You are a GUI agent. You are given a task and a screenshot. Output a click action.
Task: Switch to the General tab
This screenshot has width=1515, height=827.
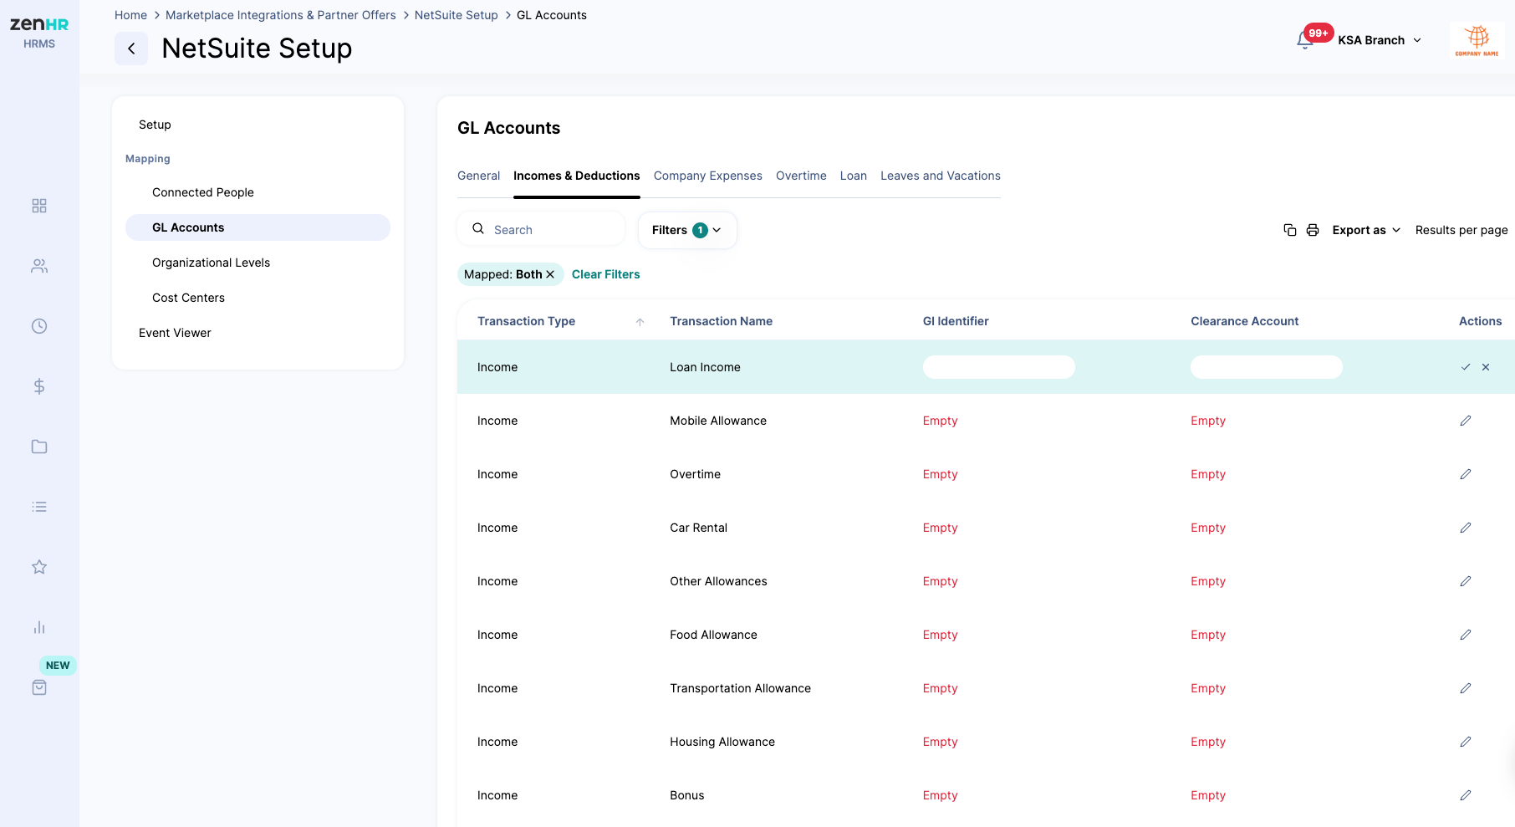(478, 176)
